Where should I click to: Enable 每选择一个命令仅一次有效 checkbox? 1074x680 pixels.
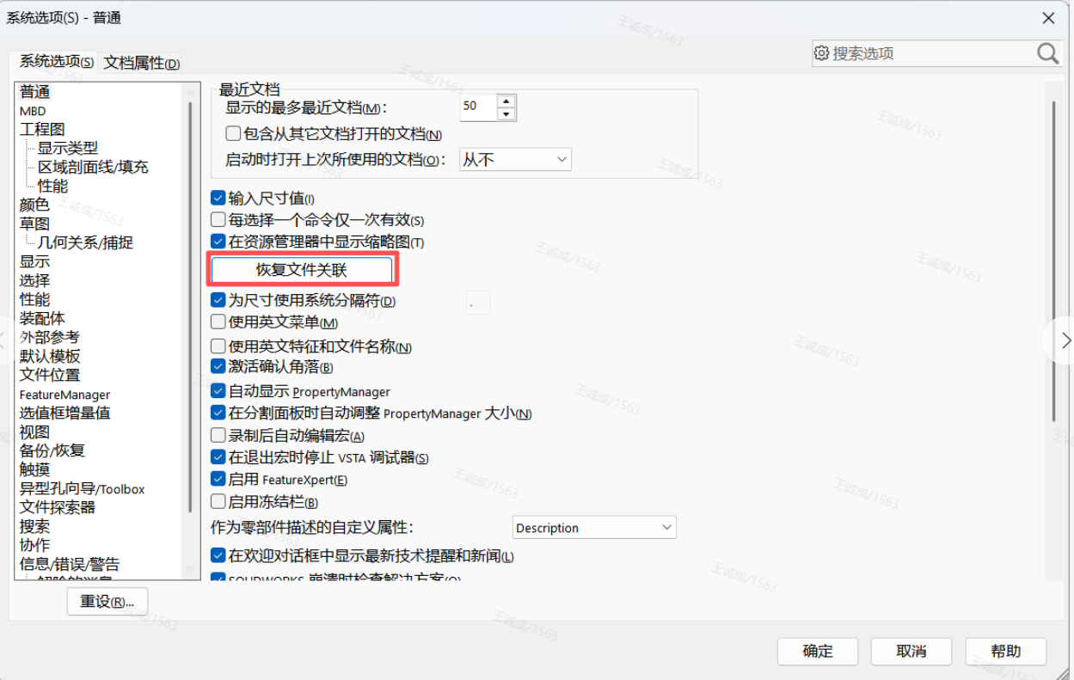218,220
